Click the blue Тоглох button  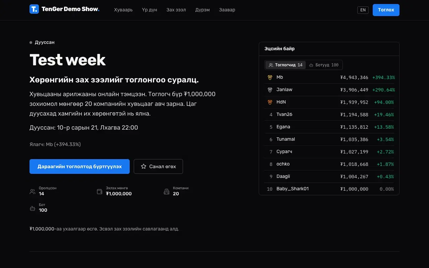386,10
